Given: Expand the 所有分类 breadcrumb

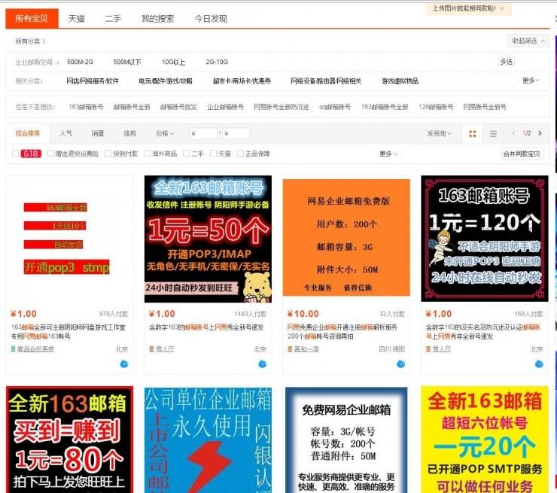Looking at the screenshot, I should click(30, 41).
